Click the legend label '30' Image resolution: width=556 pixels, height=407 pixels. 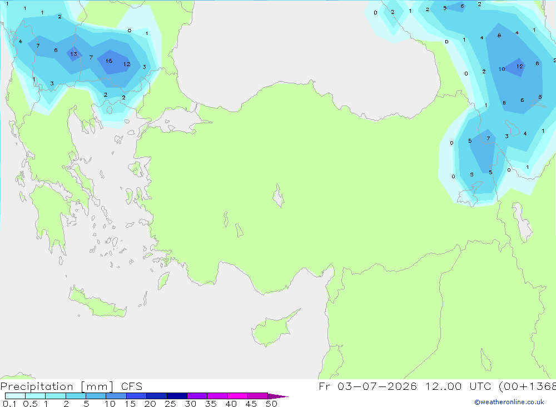coord(190,404)
